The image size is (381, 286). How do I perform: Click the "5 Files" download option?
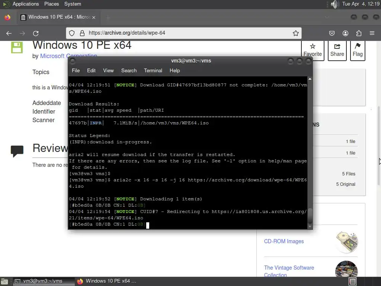click(x=348, y=174)
